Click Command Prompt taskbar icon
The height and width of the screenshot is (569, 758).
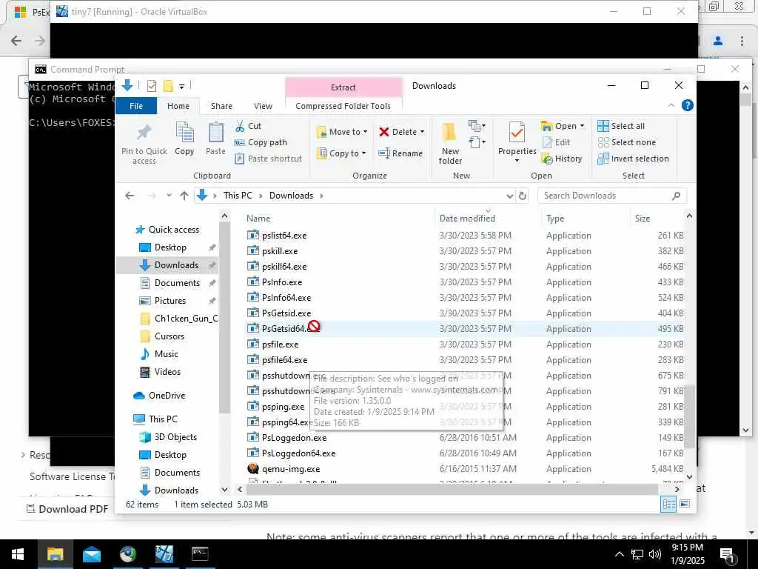click(200, 554)
